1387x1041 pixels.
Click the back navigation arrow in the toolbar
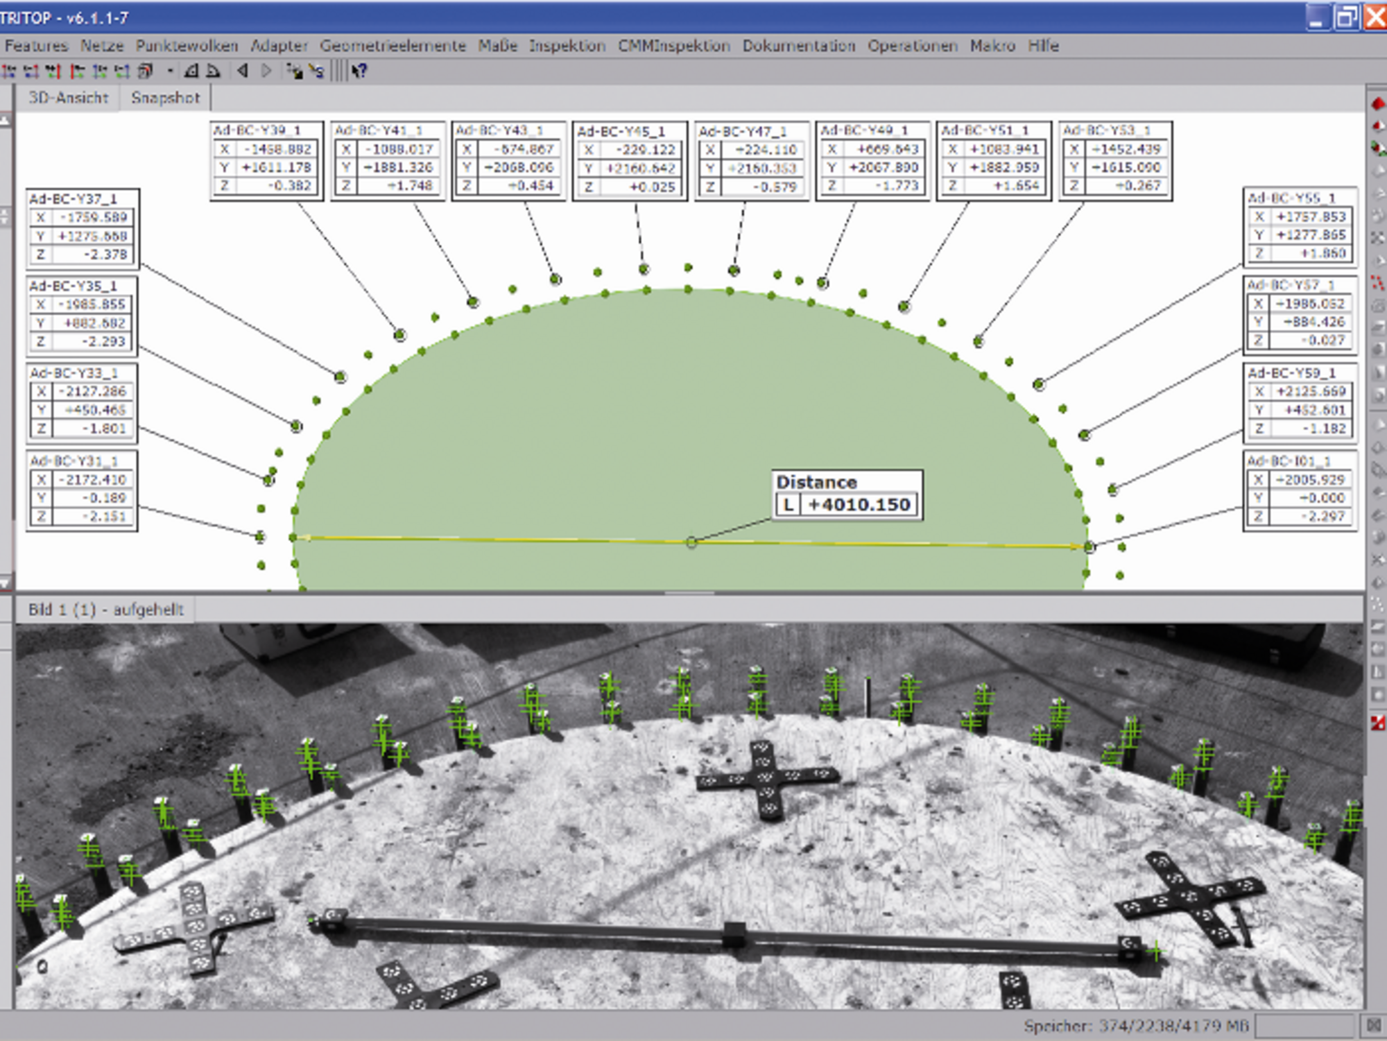click(x=242, y=70)
